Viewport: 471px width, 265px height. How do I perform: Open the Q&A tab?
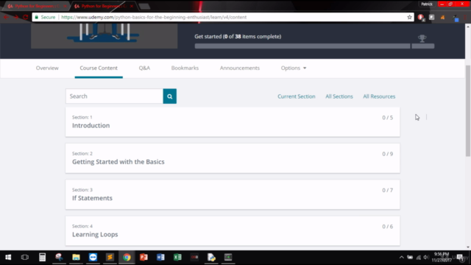pos(144,68)
